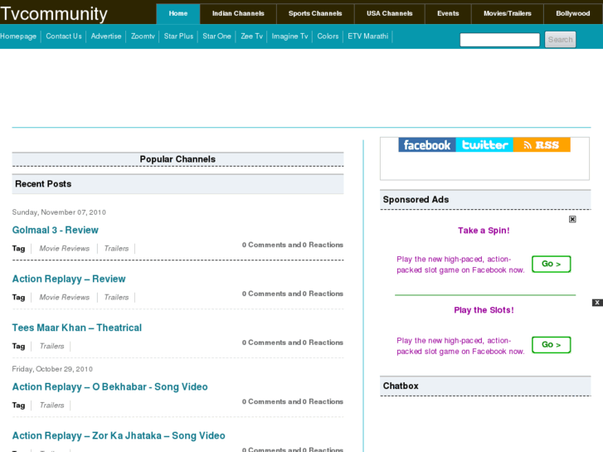603x452 pixels.
Task: Click the Friday, October 29, 2010 date
Action: click(x=52, y=369)
